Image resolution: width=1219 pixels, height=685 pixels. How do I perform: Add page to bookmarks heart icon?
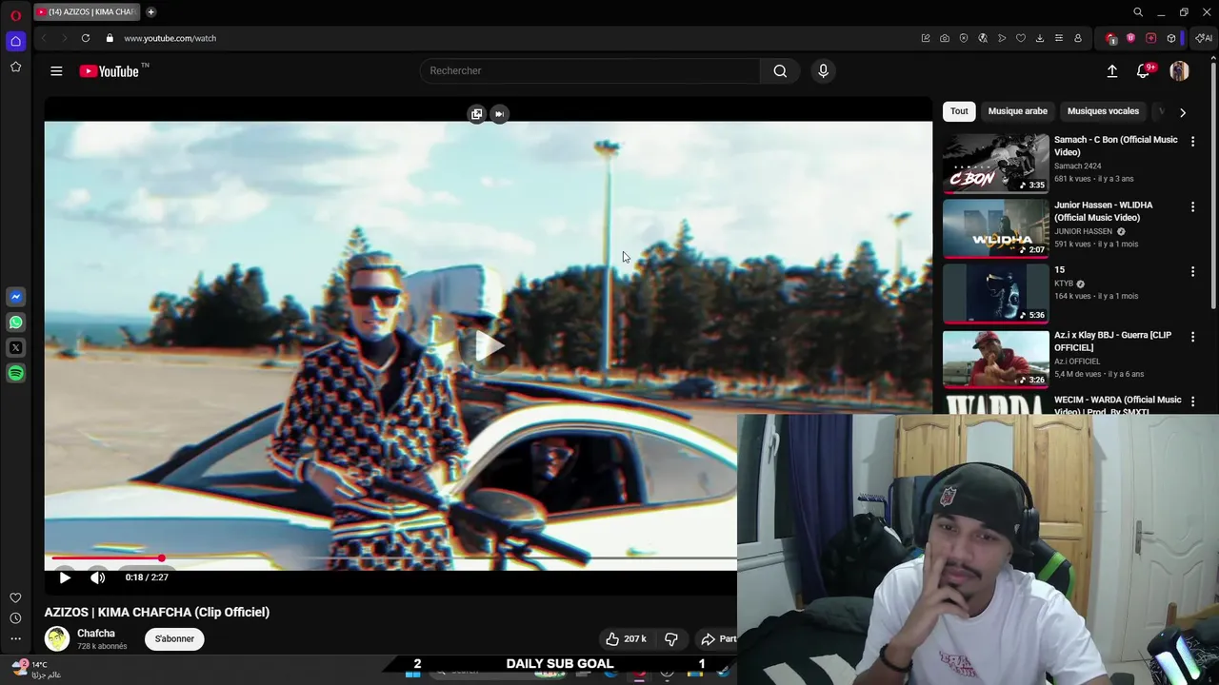click(x=1021, y=38)
